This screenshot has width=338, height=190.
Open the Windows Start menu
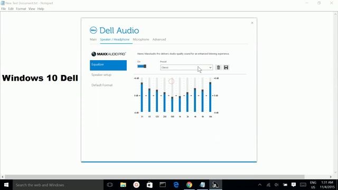(6, 185)
